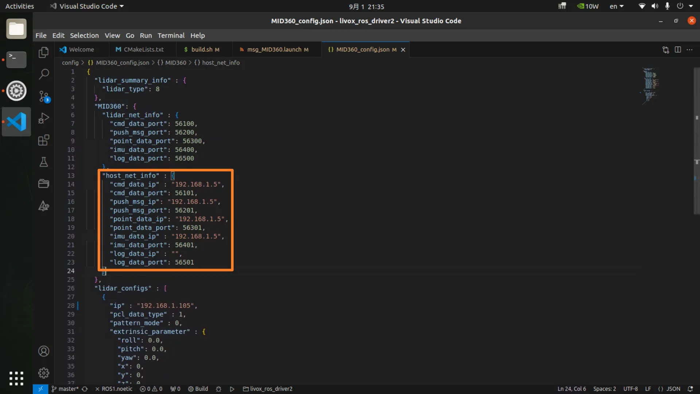Click the Activities button

(x=20, y=6)
